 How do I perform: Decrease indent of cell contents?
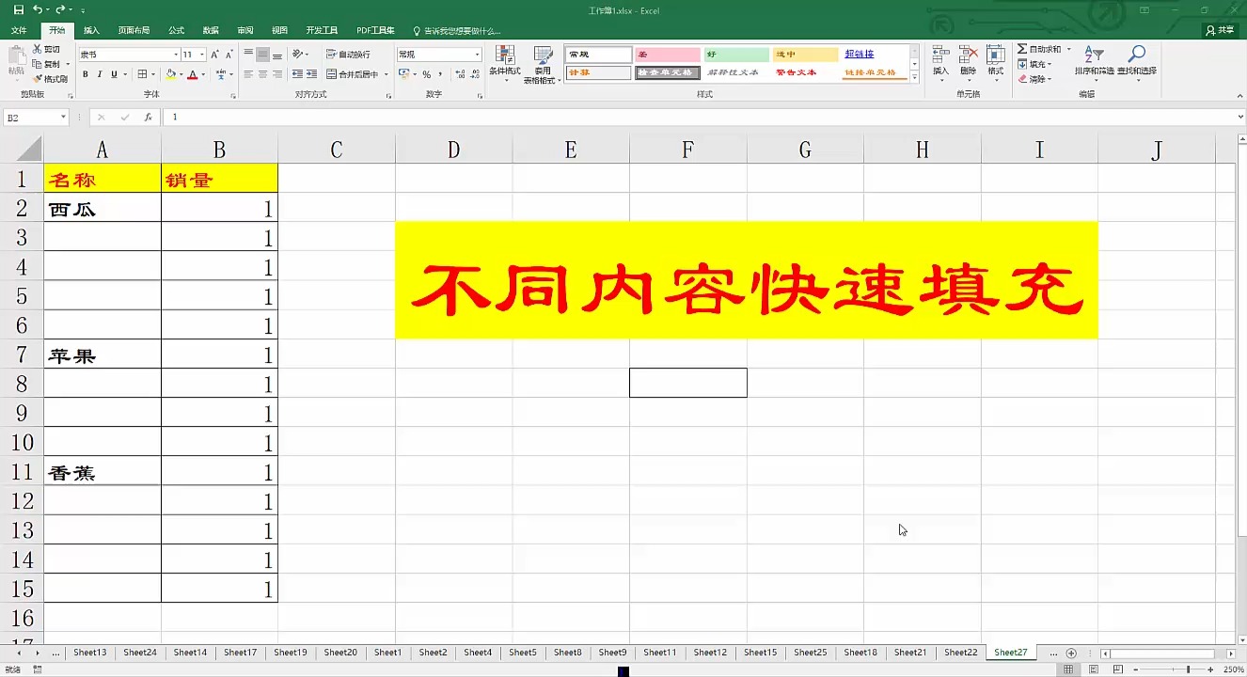pos(297,74)
